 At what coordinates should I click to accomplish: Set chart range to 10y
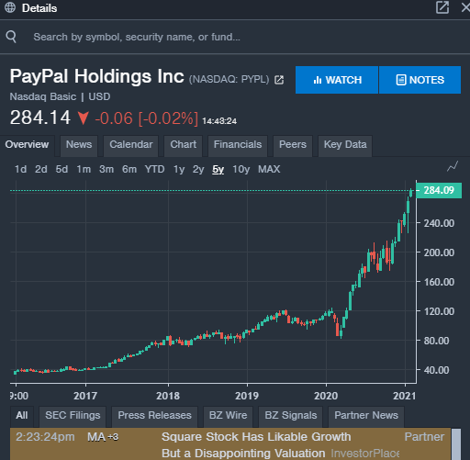(x=241, y=169)
